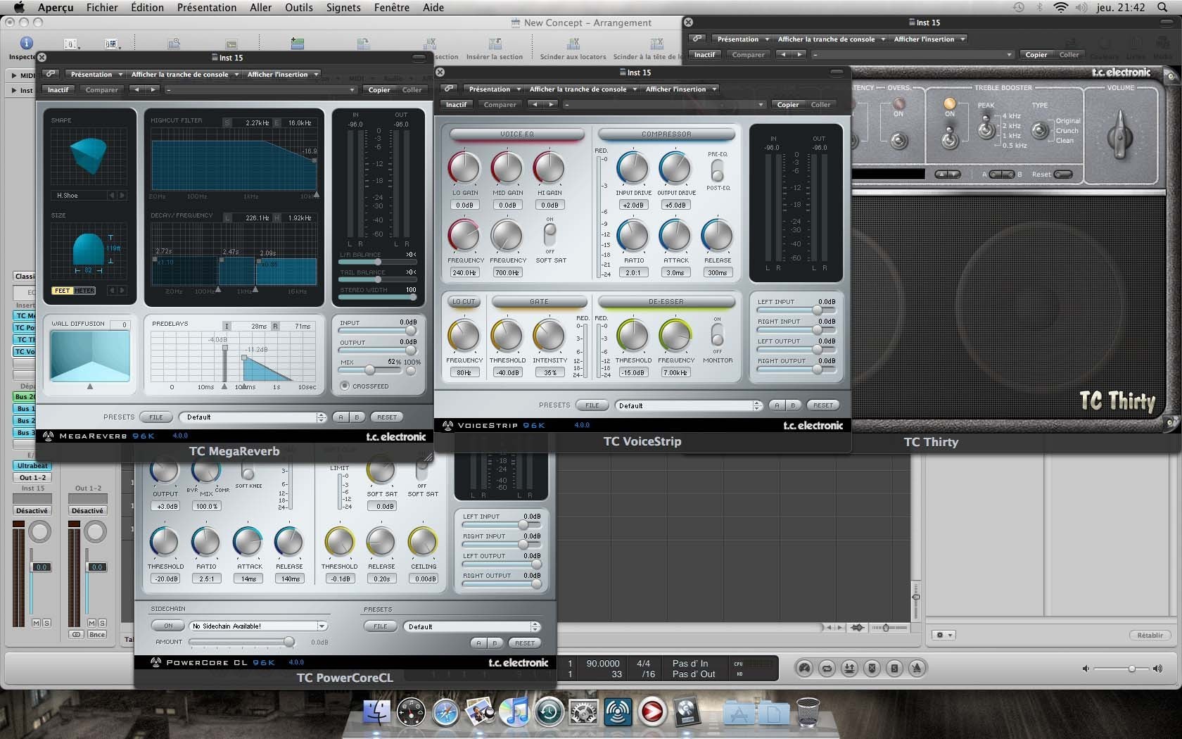1182x739 pixels.
Task: Open the Fenêtre menu
Action: tap(392, 7)
